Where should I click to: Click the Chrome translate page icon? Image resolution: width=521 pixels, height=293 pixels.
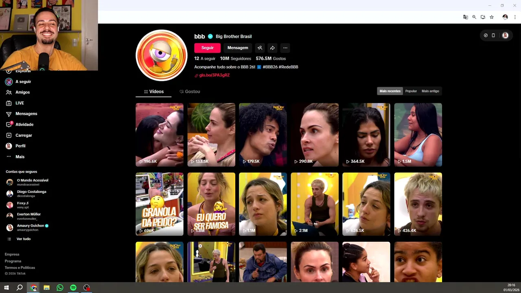(465, 17)
